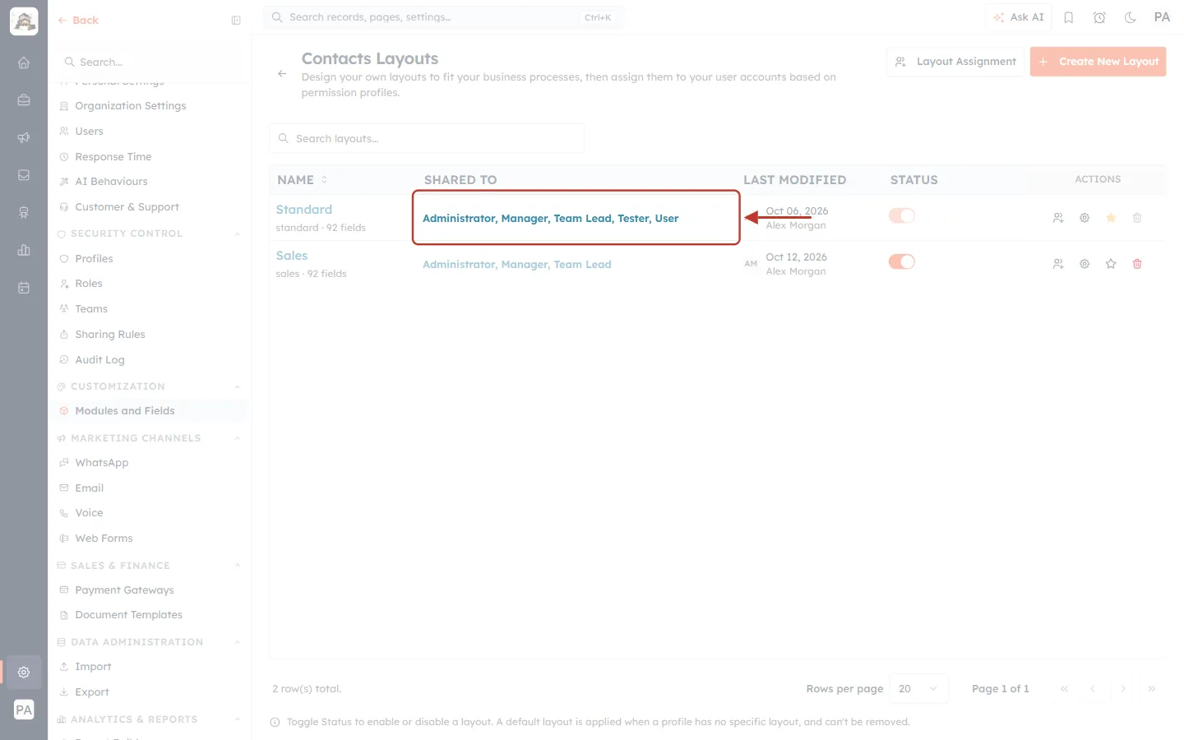Click the assign users icon for Sales layout

pyautogui.click(x=1058, y=264)
